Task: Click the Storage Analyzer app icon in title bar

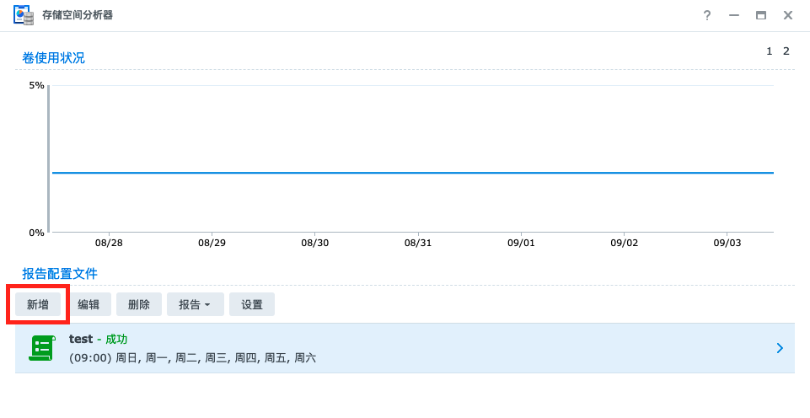Action: 24,15
